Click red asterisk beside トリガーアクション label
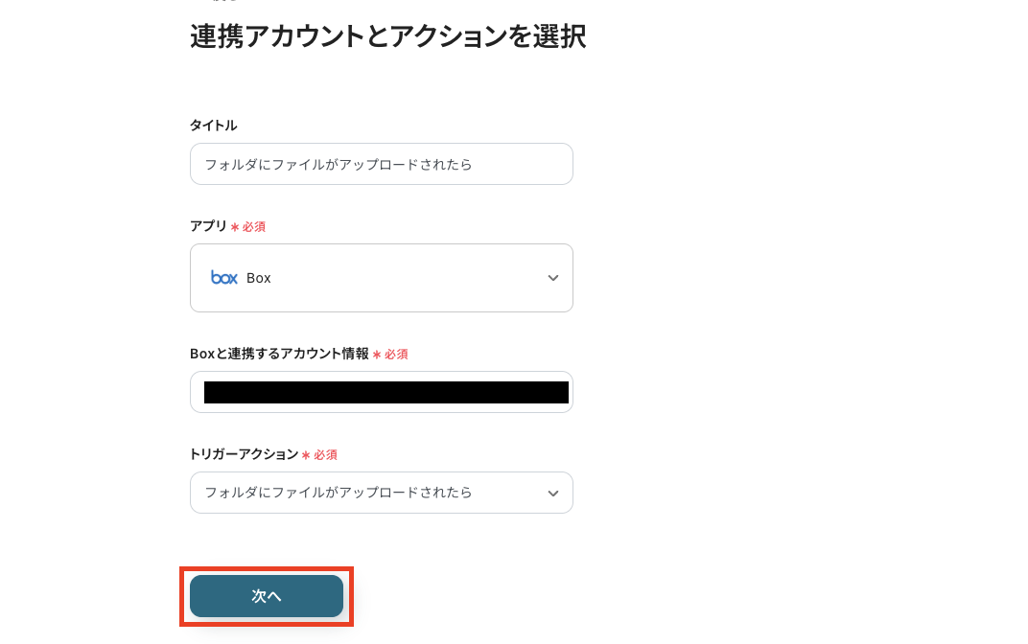 (306, 455)
